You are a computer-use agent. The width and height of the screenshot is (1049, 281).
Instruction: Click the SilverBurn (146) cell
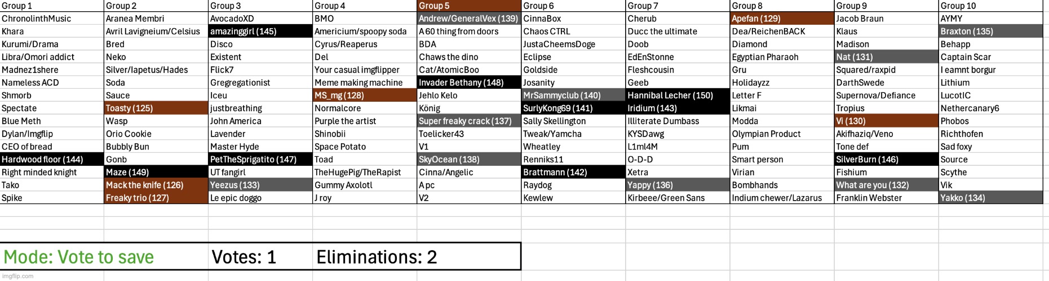tap(886, 160)
